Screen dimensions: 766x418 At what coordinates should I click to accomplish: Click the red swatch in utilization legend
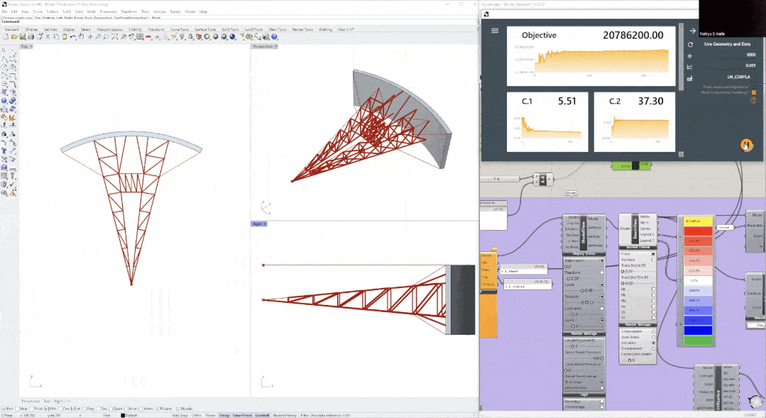click(x=698, y=231)
